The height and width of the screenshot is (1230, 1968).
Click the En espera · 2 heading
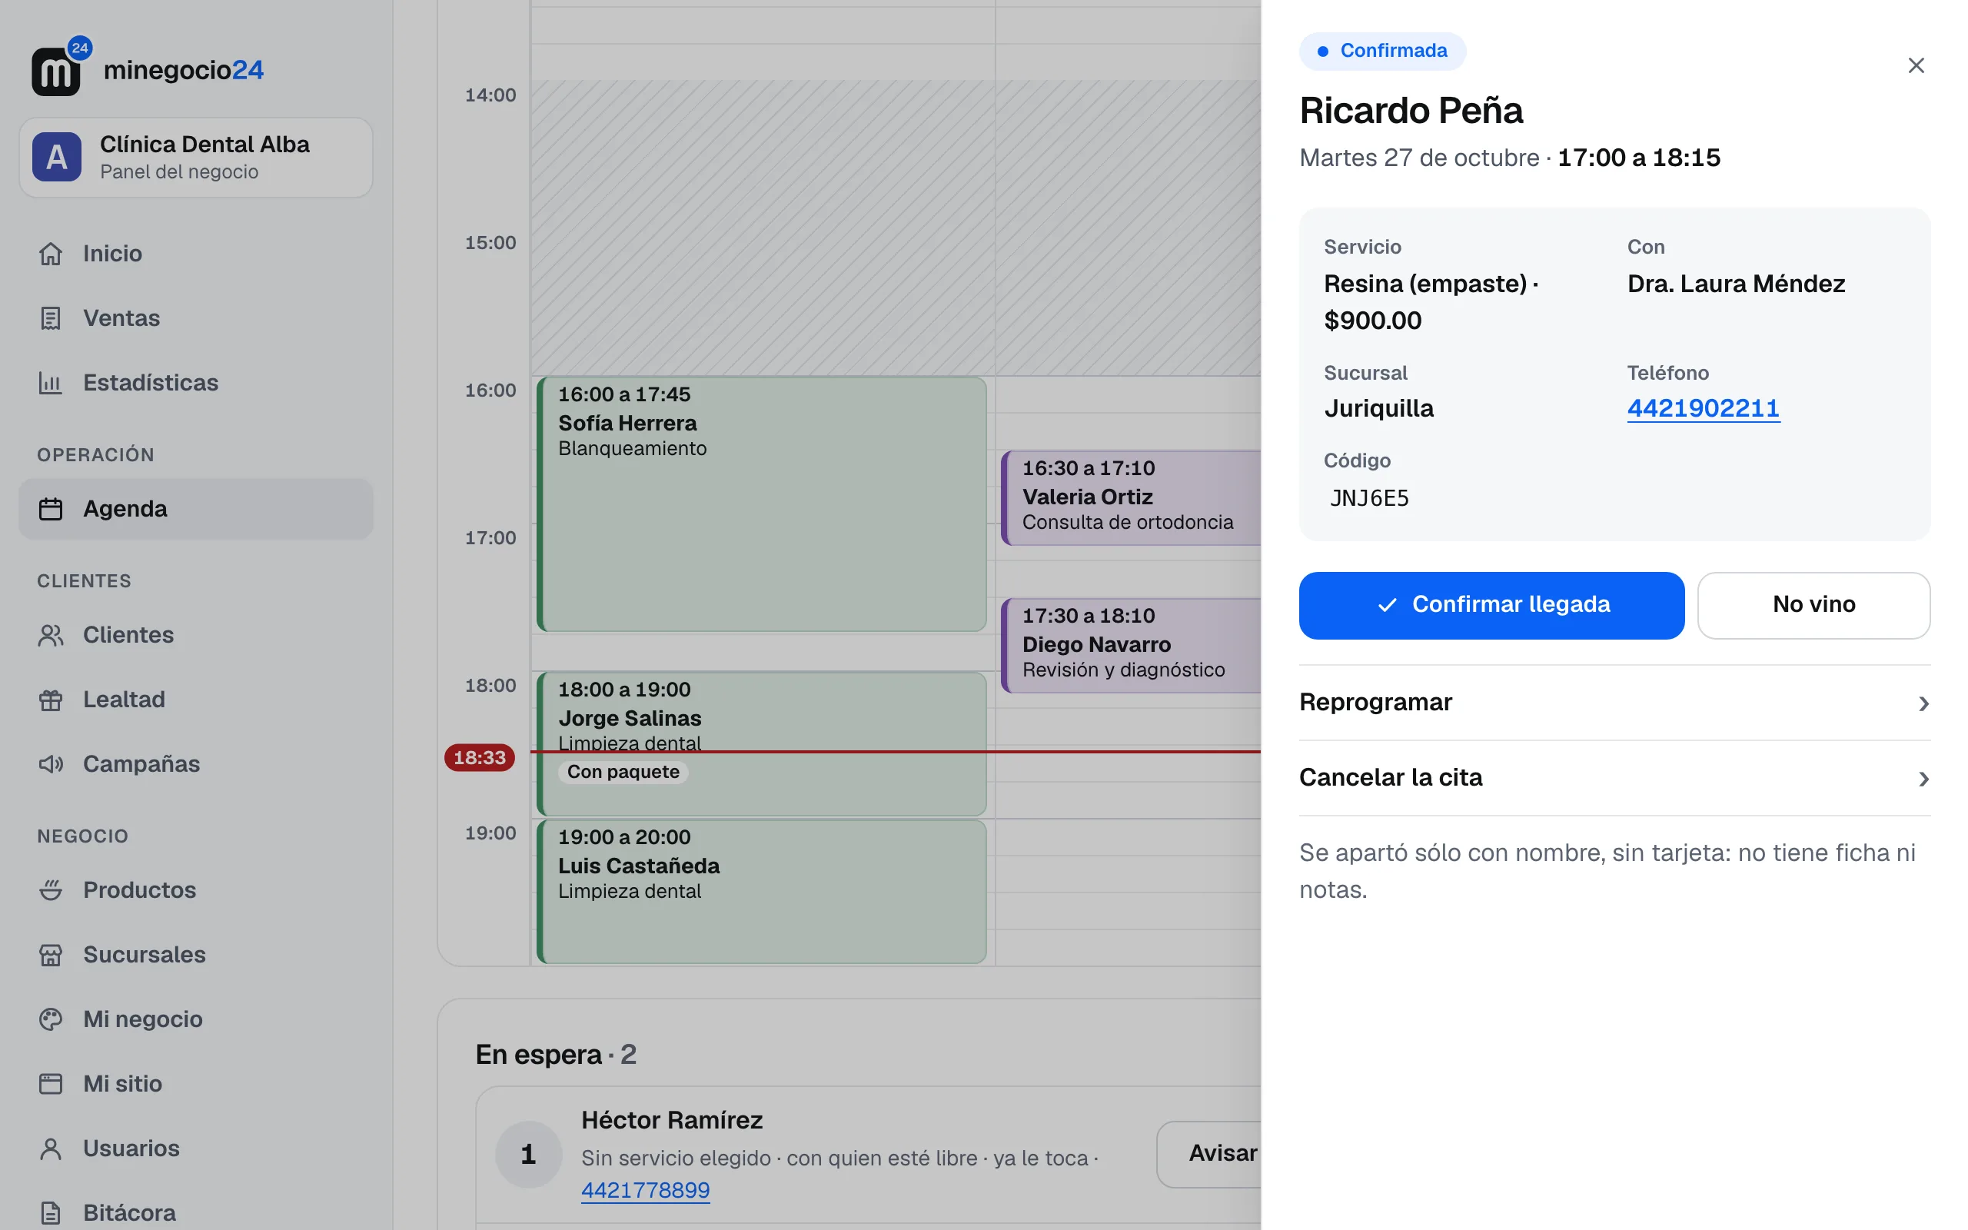pos(557,1054)
